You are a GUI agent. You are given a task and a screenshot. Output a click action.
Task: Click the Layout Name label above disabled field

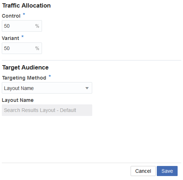click(18, 100)
